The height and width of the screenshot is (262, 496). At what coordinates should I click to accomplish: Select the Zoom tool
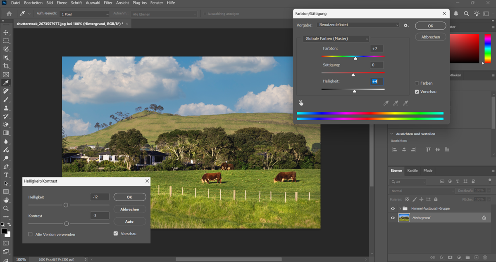coord(6,208)
